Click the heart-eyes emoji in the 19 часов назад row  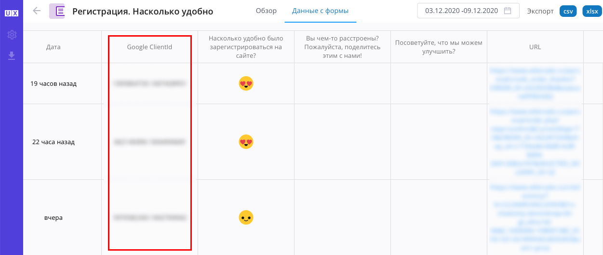246,83
